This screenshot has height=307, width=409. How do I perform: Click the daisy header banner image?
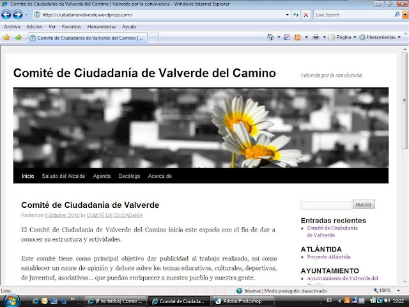tap(201, 128)
